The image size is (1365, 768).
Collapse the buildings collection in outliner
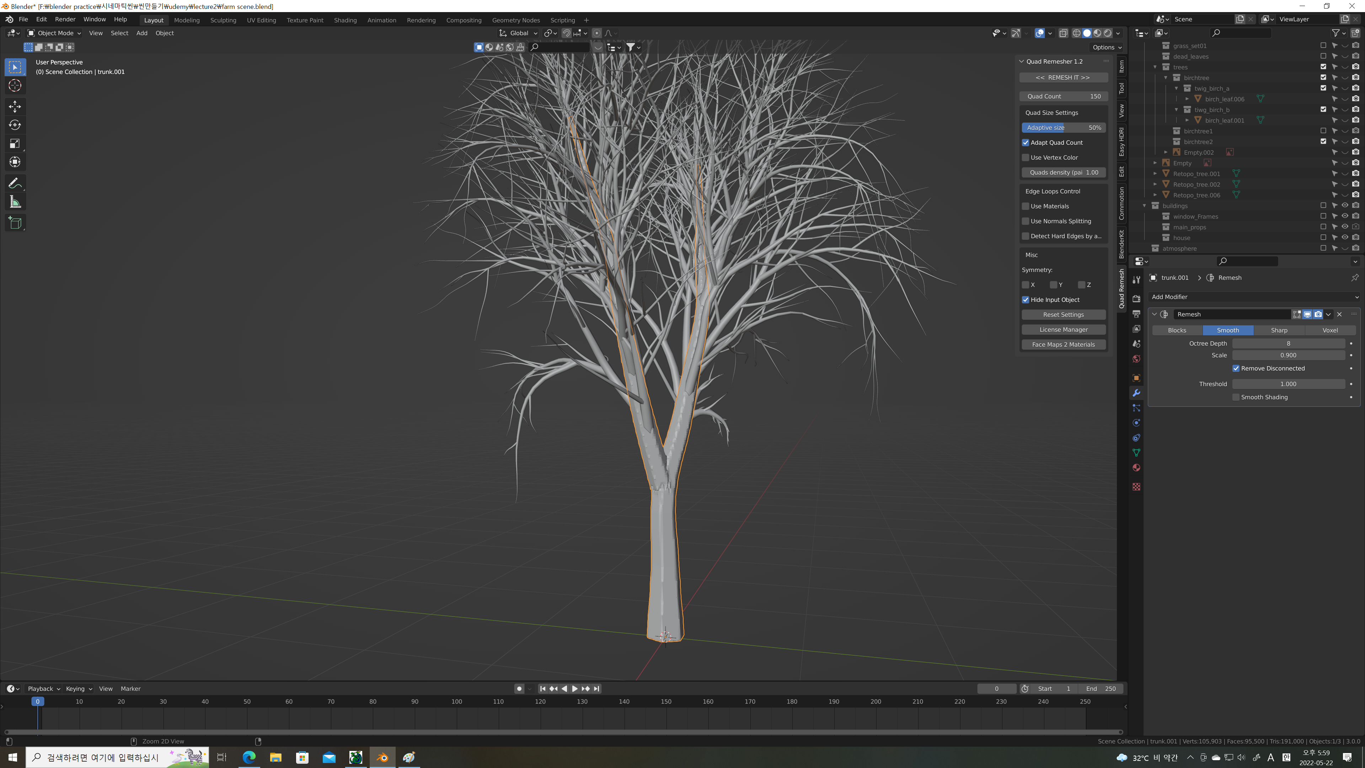[x=1145, y=206]
